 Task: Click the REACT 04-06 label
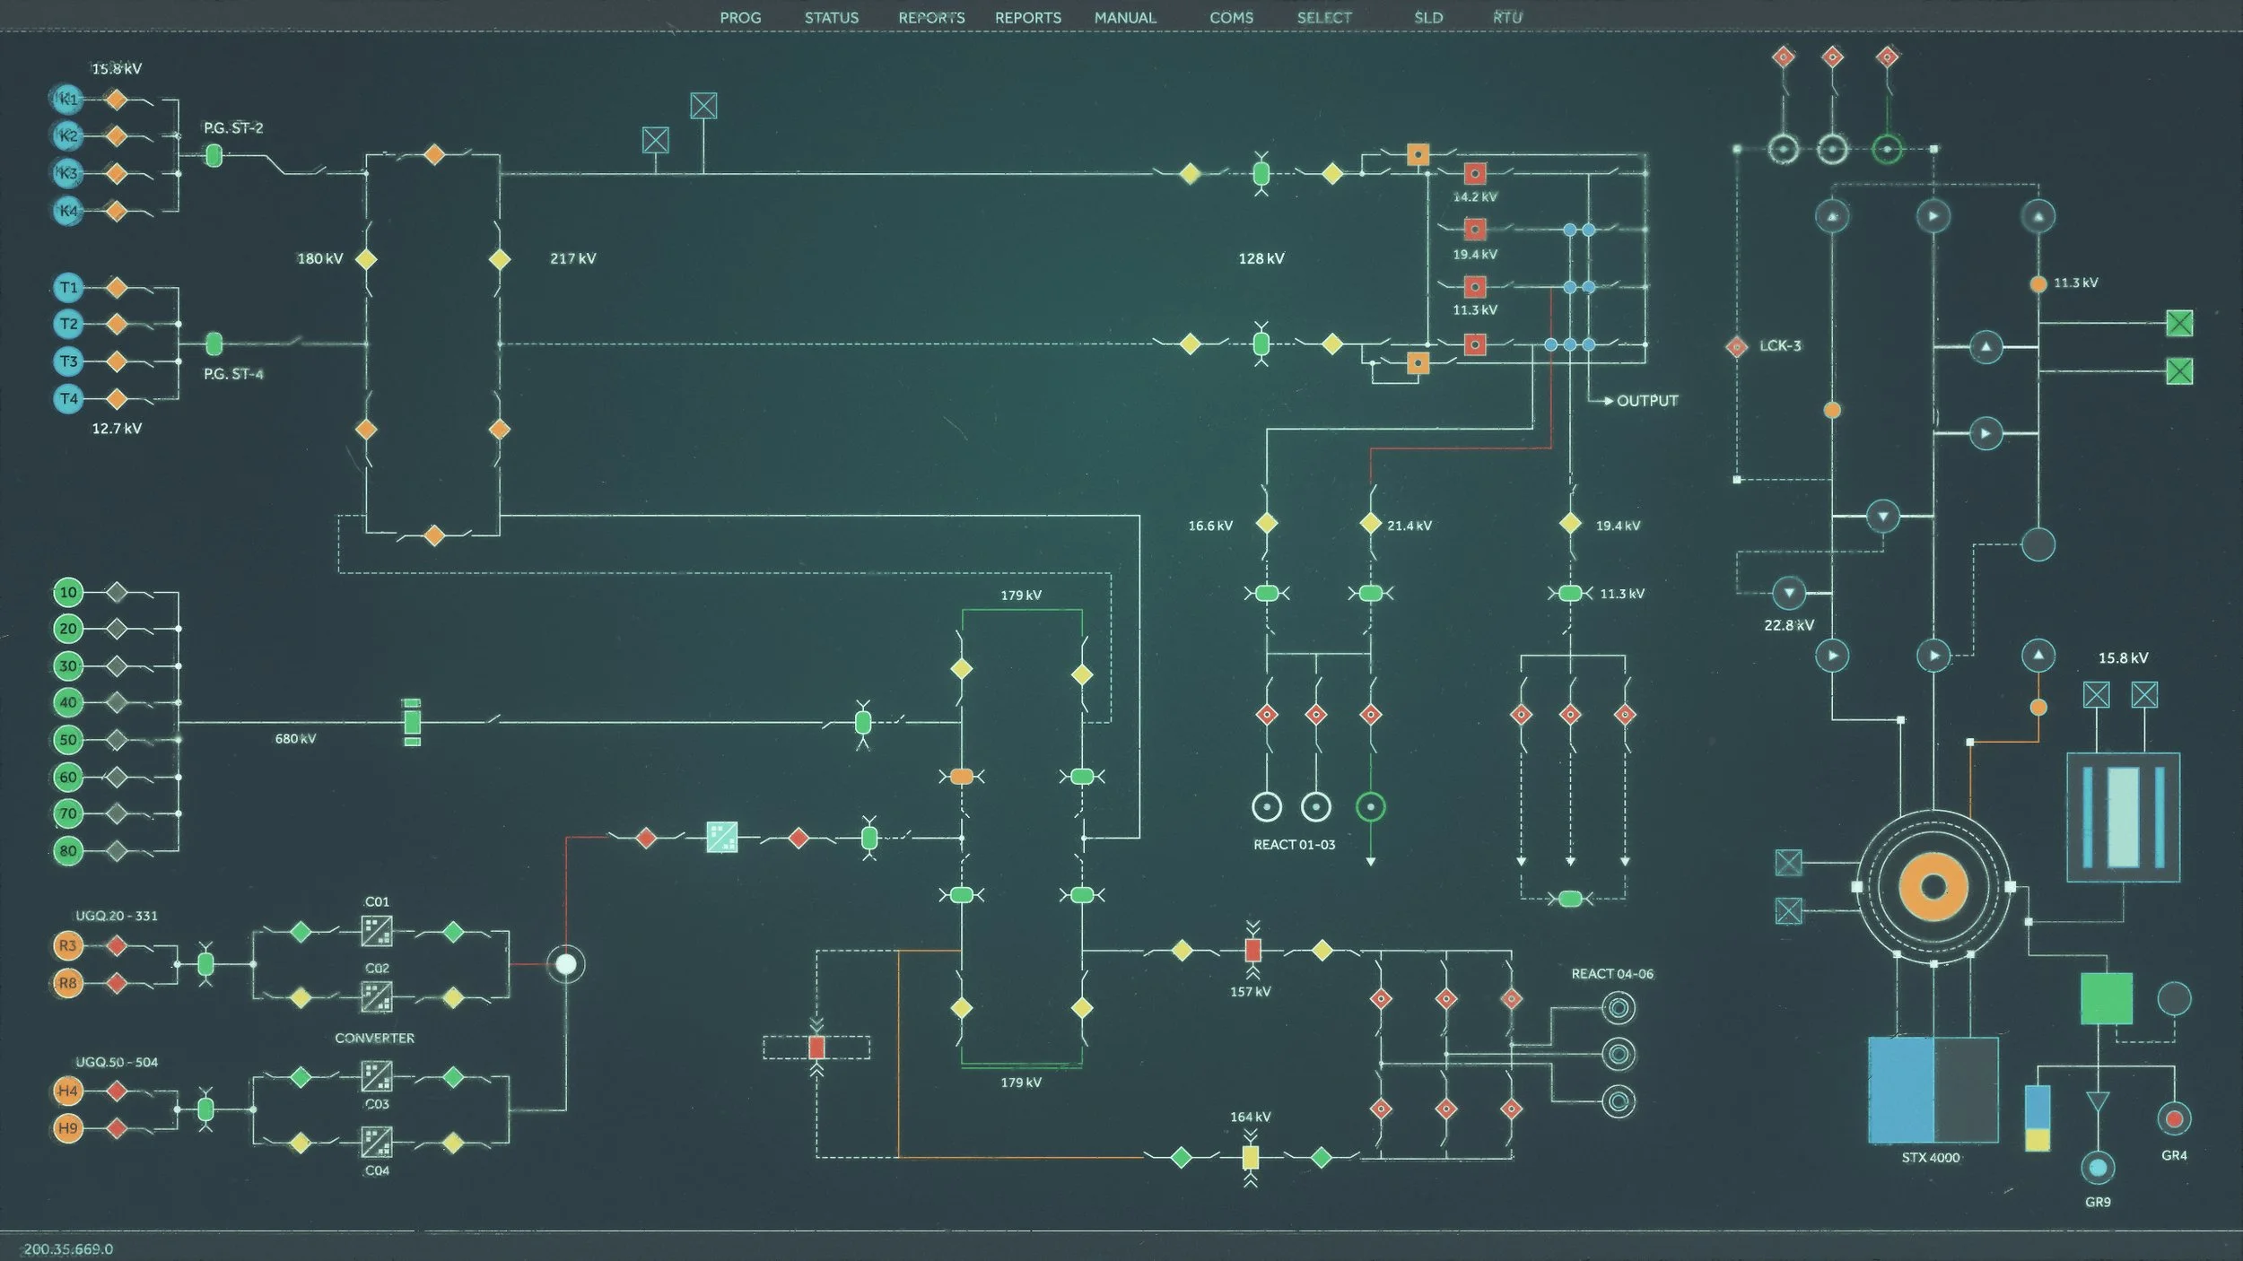coord(1612,974)
